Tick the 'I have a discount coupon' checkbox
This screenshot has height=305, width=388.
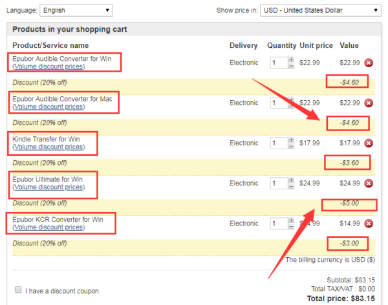tap(18, 289)
